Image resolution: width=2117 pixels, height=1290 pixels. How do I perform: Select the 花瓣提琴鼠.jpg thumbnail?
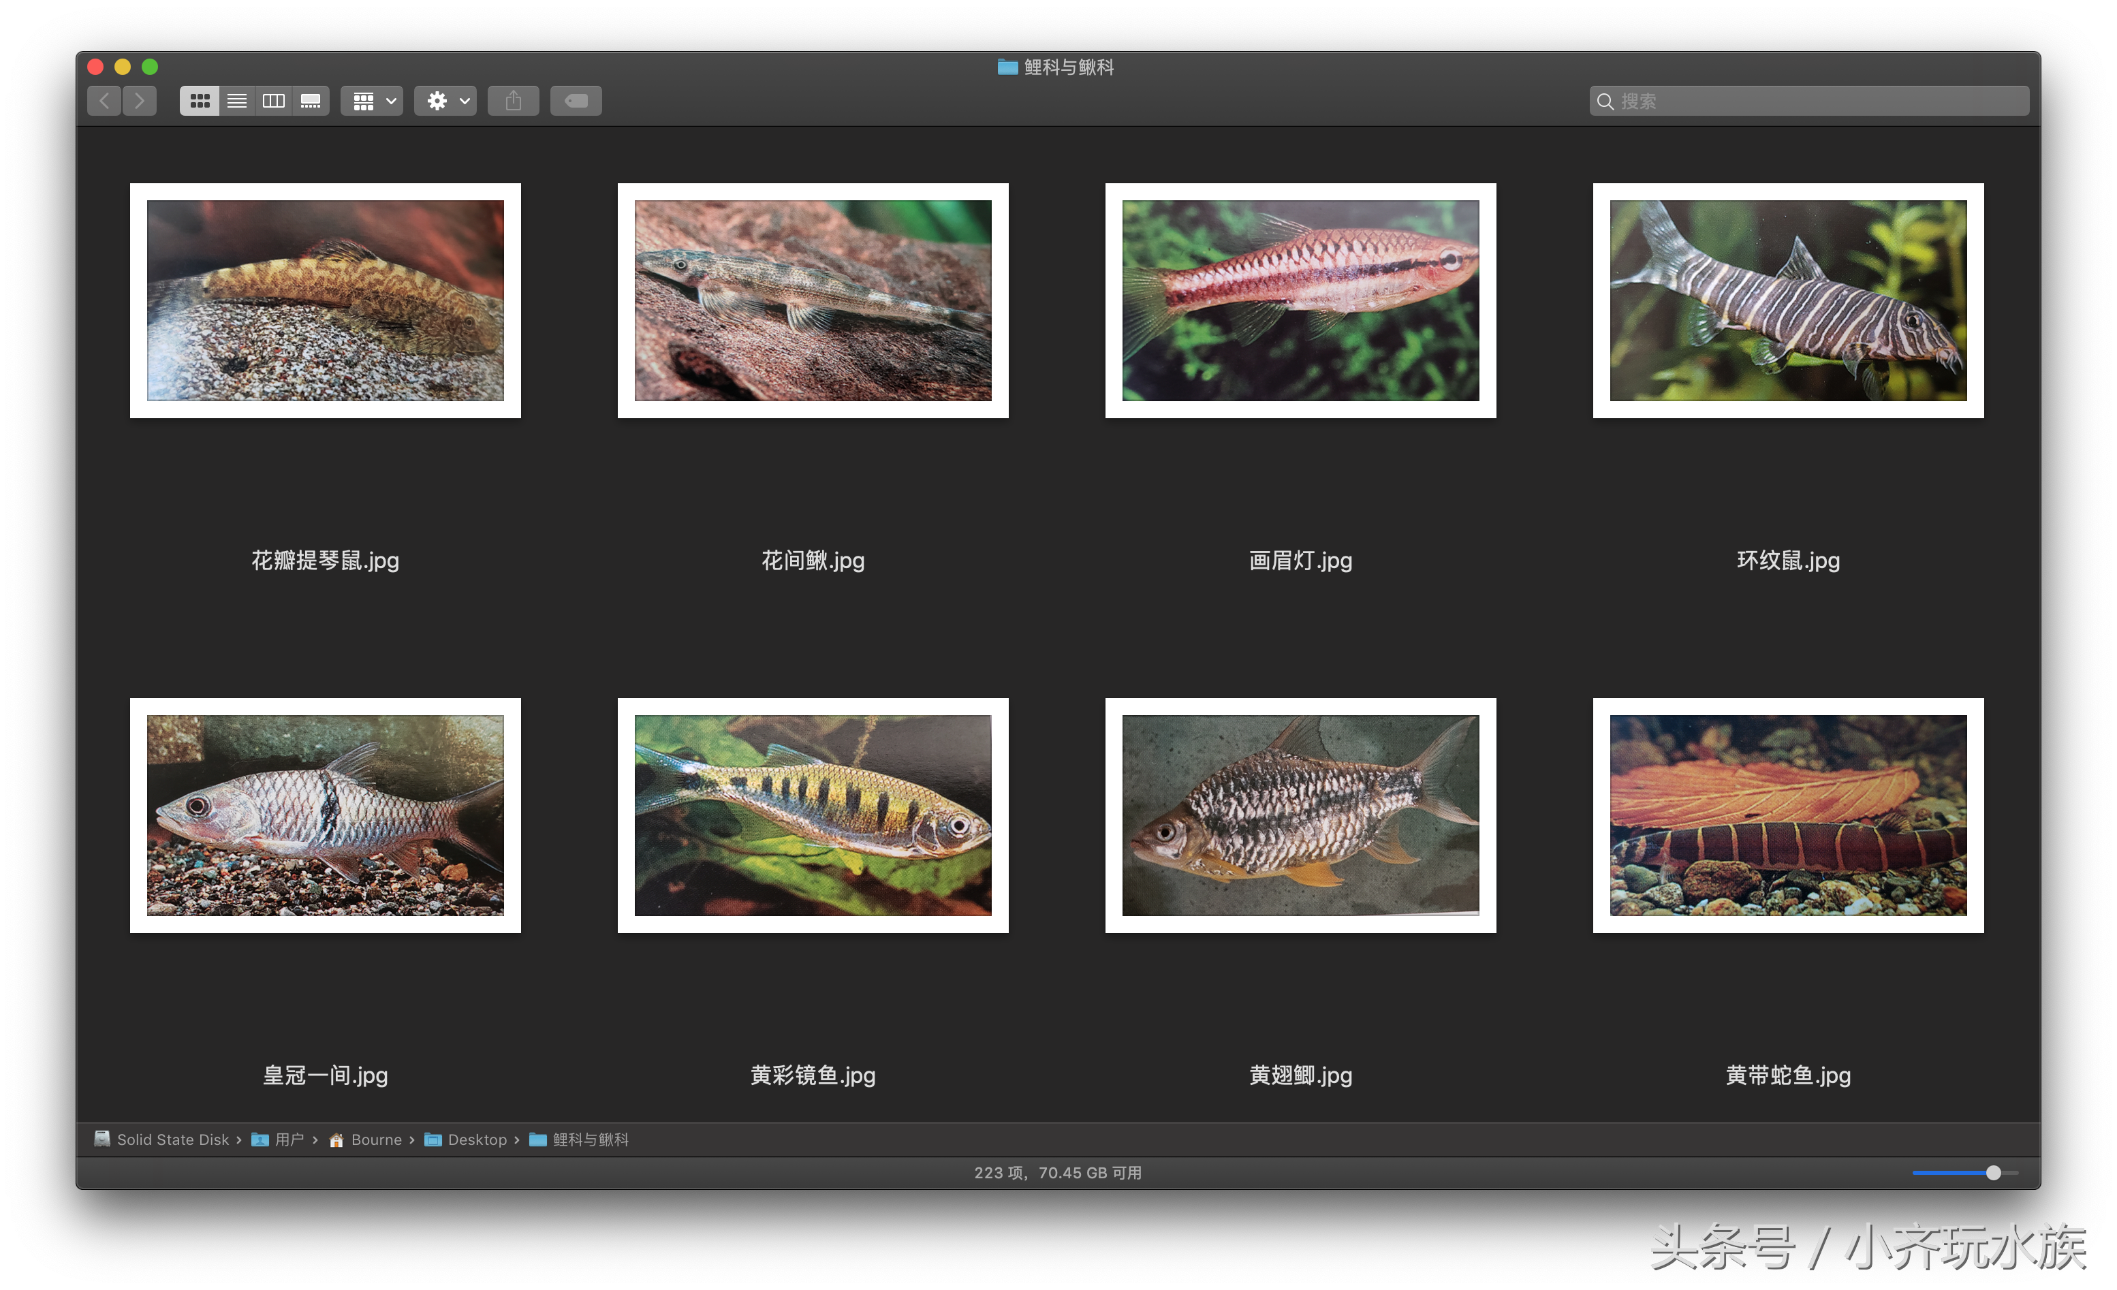tap(326, 300)
